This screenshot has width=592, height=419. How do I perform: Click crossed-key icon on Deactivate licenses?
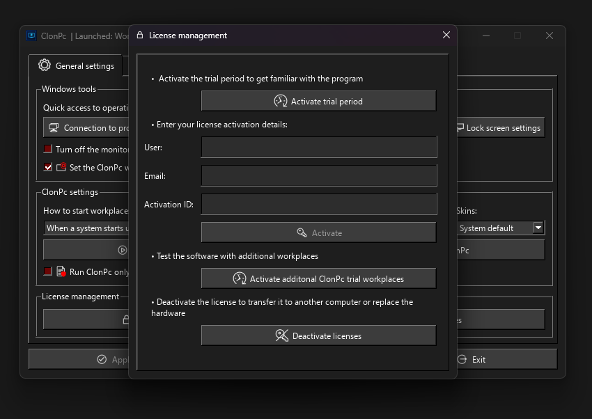pyautogui.click(x=282, y=335)
